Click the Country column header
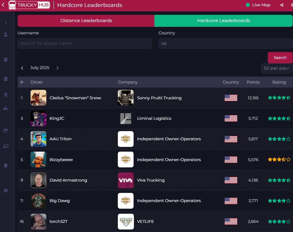This screenshot has width=293, height=232. click(x=231, y=82)
